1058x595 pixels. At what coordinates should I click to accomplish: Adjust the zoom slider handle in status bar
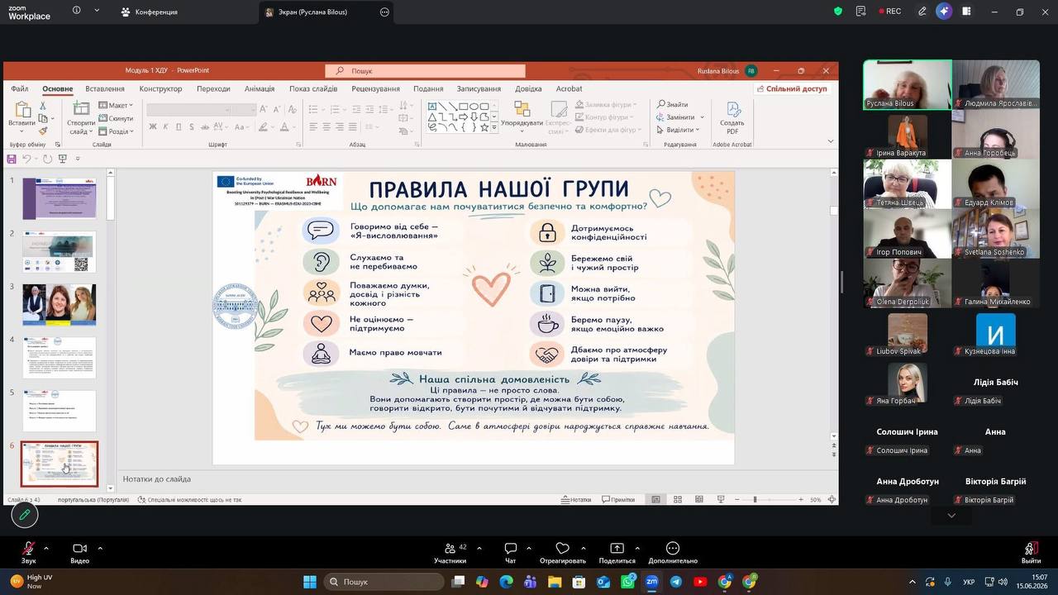point(755,499)
